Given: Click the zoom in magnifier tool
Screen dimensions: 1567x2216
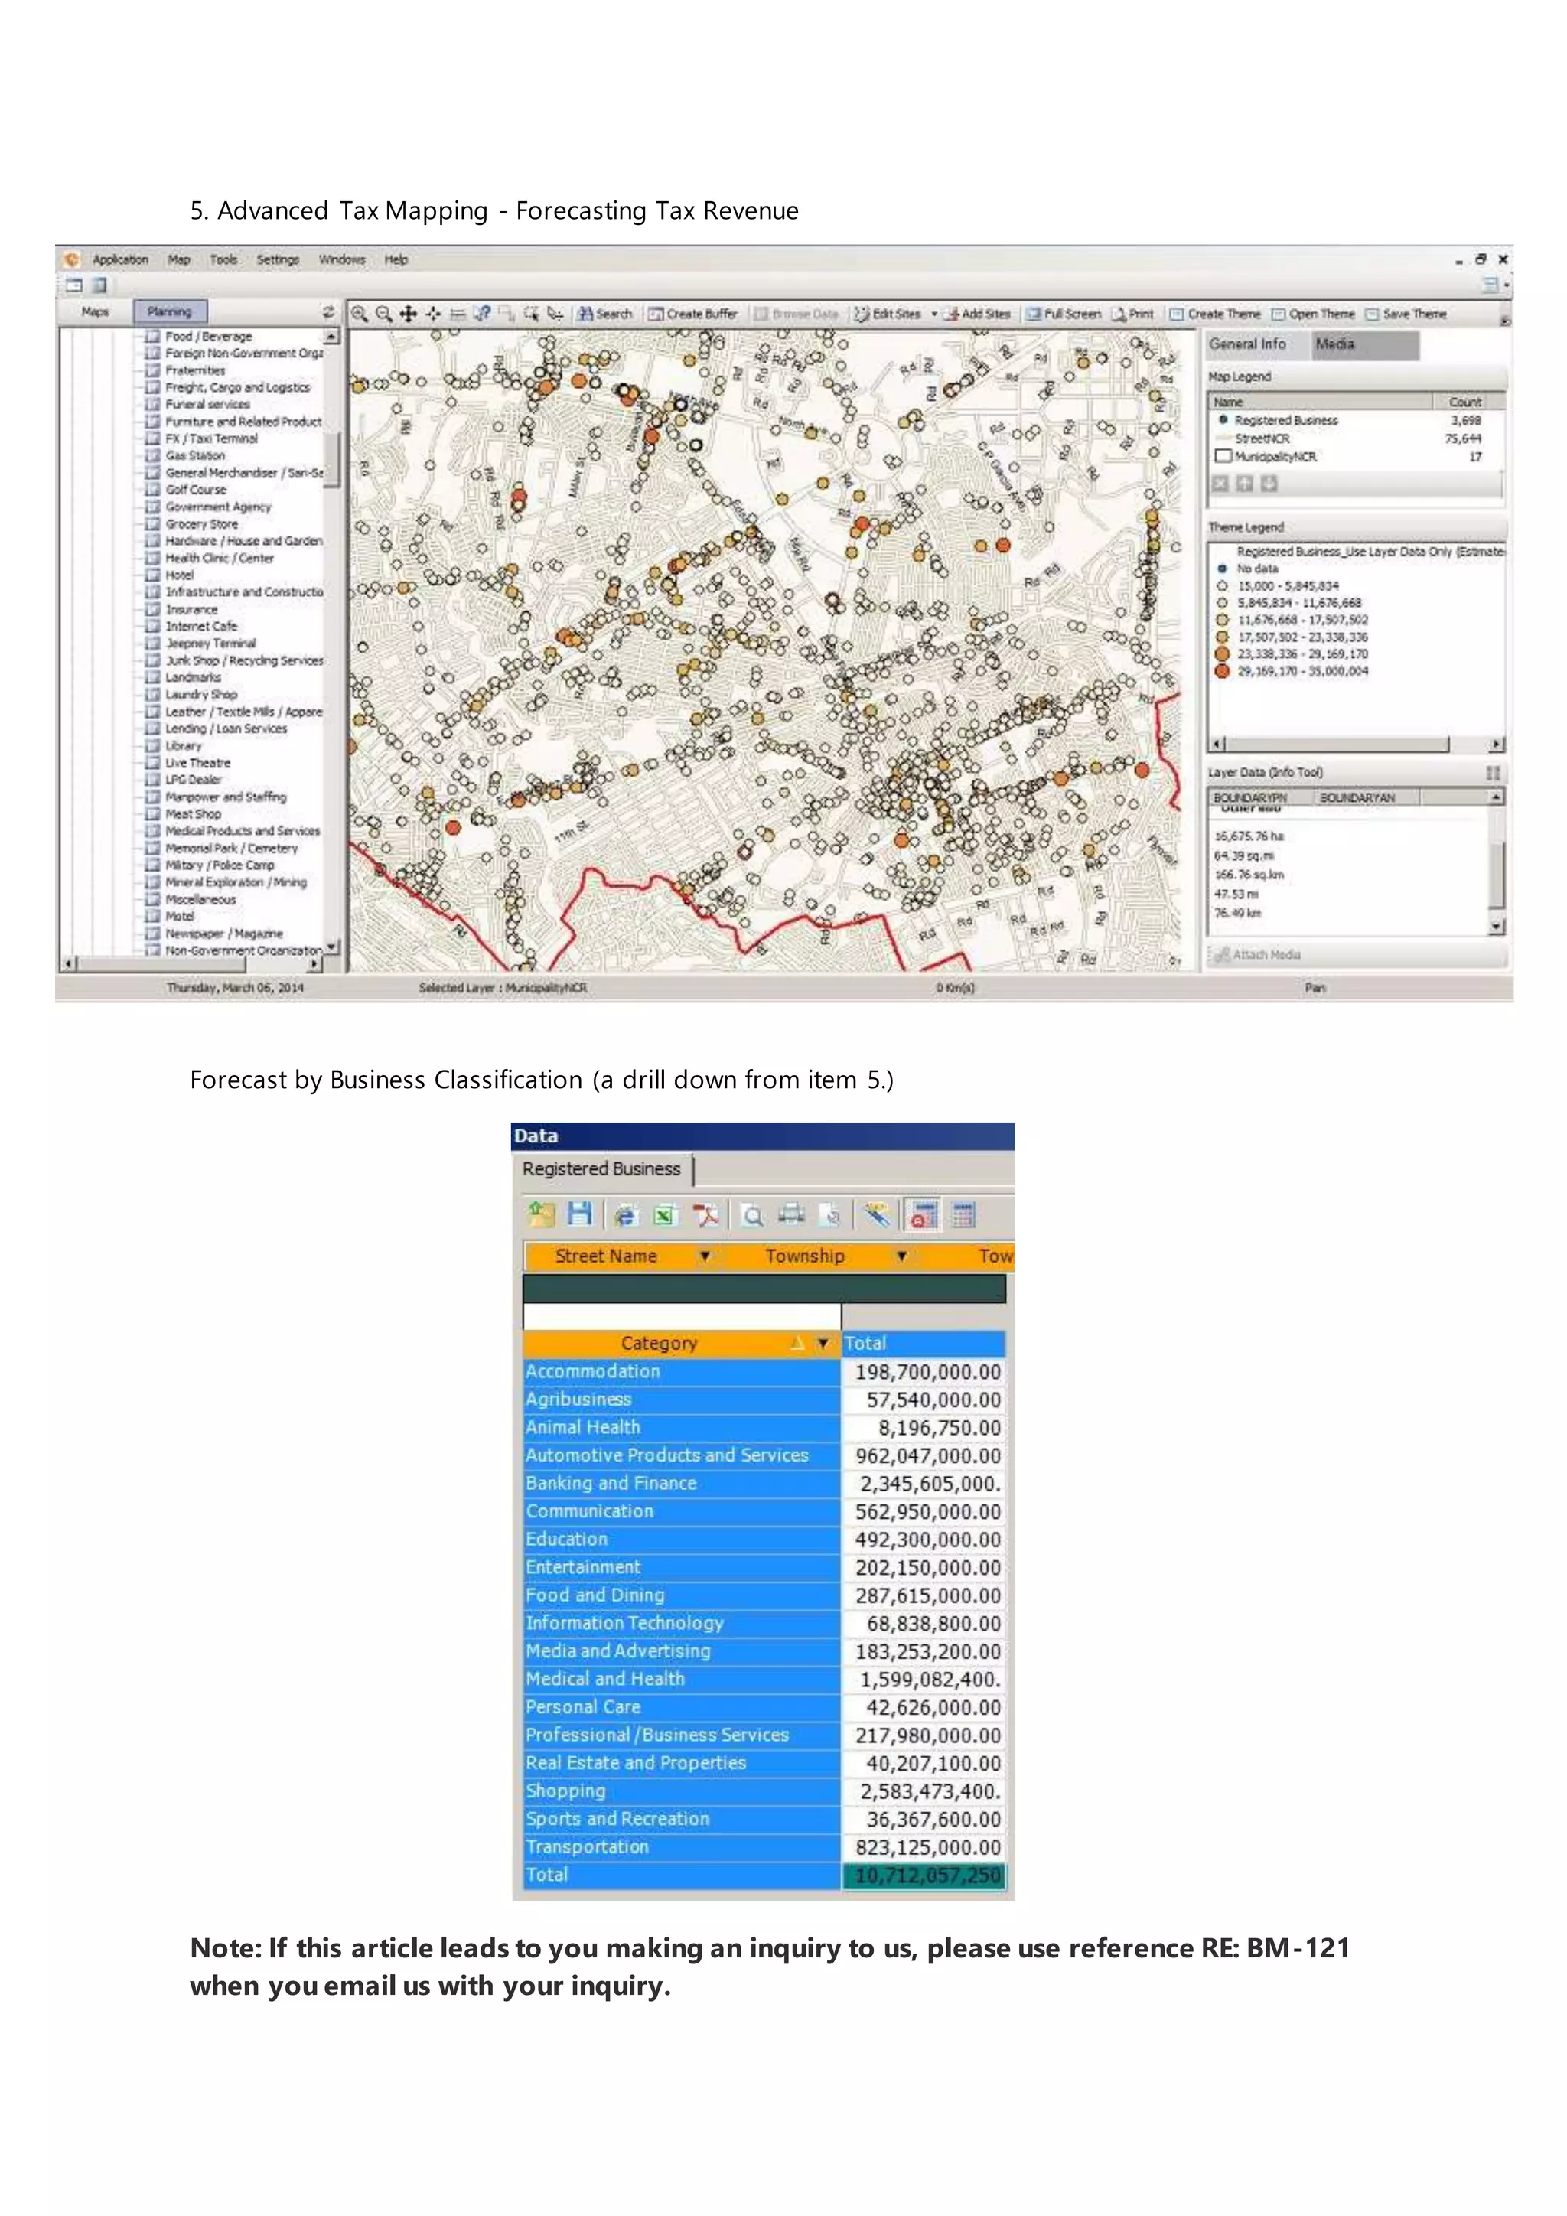Looking at the screenshot, I should click(x=359, y=314).
